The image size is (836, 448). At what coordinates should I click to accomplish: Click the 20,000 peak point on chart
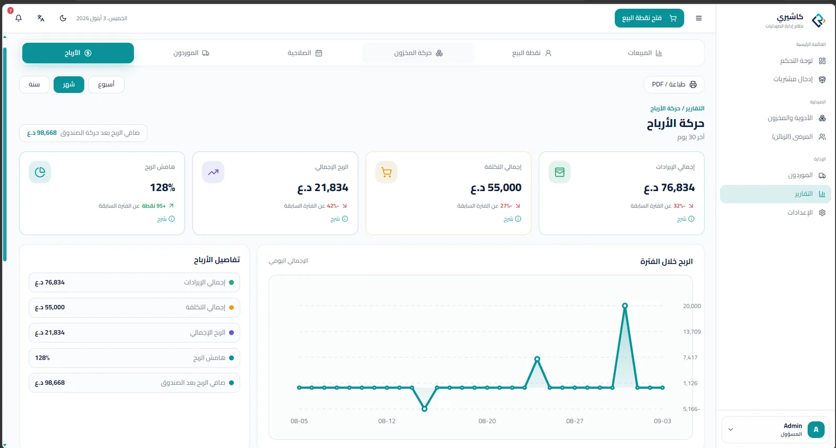point(625,306)
